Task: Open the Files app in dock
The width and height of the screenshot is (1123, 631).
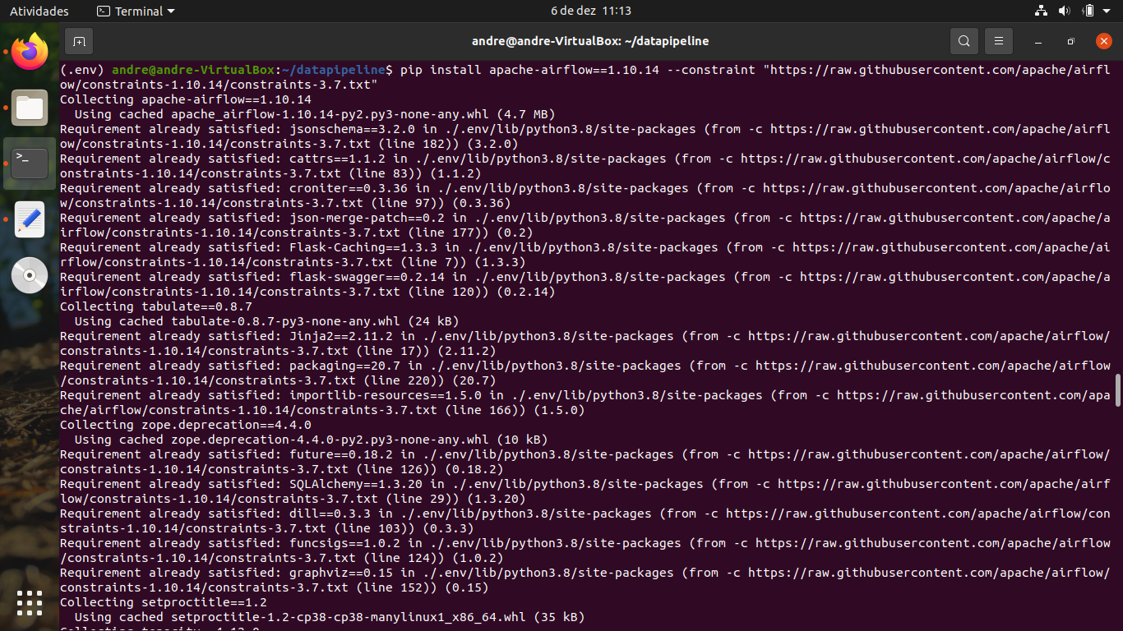Action: pos(30,107)
